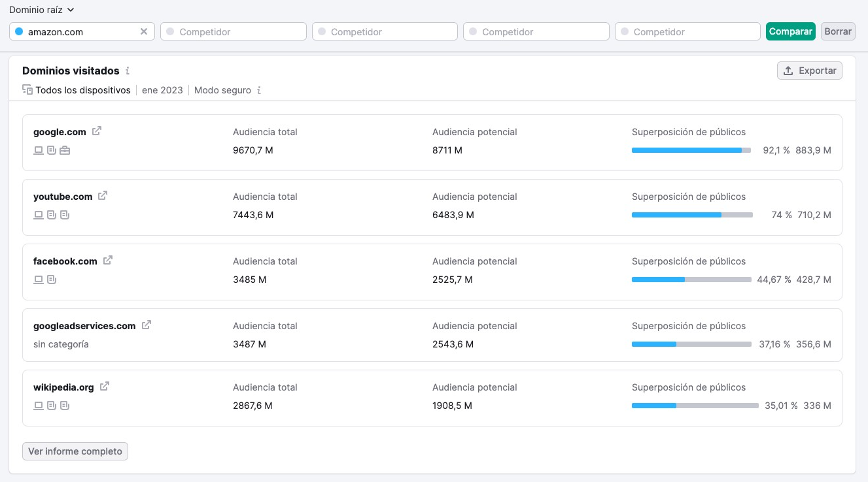Screen dimensions: 868x482
Task: Click the 428,7 M overlap value
Action: coord(814,280)
